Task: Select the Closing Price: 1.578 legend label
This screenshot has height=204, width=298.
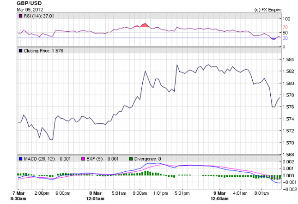Action: 43,51
